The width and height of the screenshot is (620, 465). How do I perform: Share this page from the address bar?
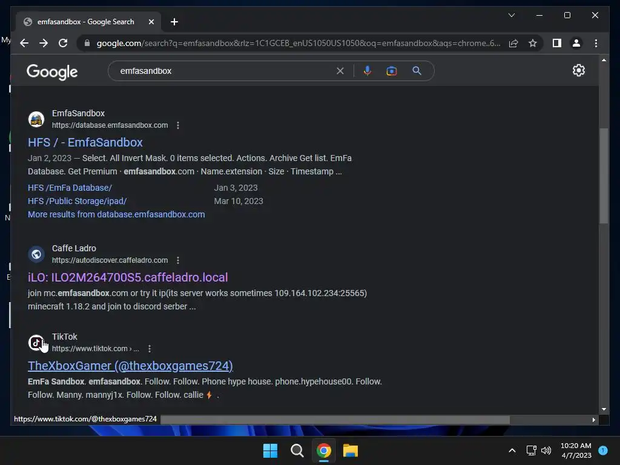tap(513, 43)
